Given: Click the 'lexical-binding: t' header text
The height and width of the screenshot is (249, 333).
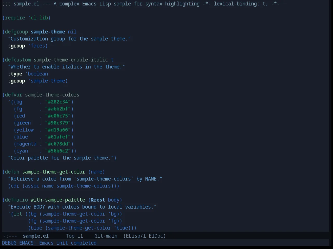Looking at the screenshot, I should point(239,4).
